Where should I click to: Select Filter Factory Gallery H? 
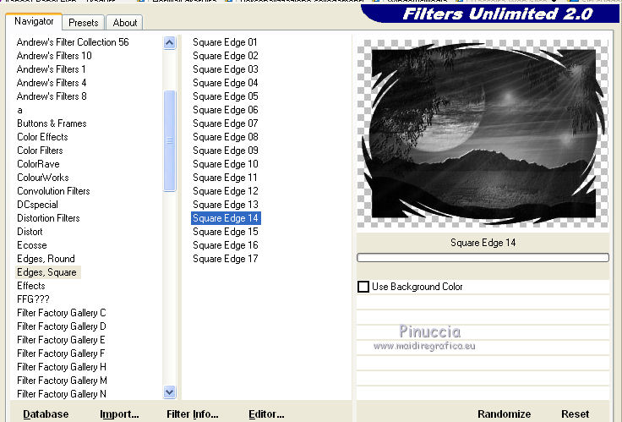point(62,367)
